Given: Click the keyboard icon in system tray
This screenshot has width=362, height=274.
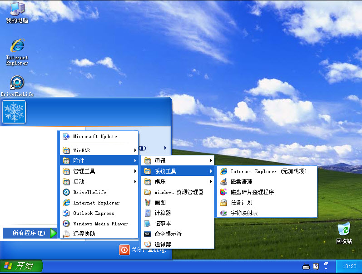Looking at the screenshot, I should click(306, 266).
